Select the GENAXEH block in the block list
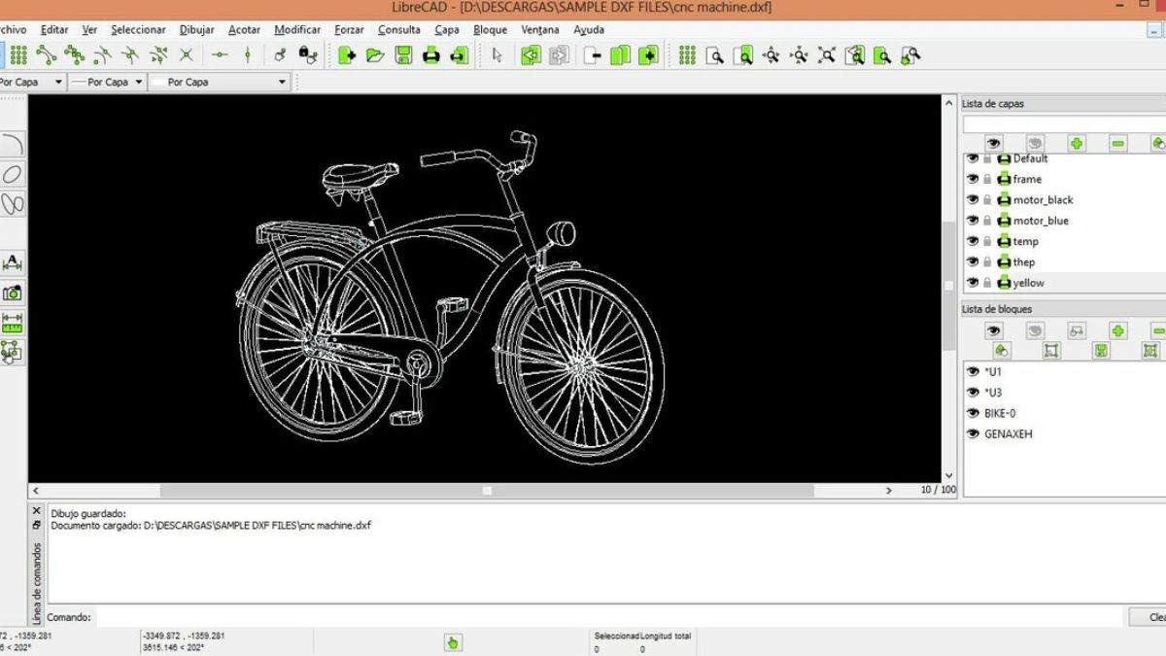The height and width of the screenshot is (656, 1166). pyautogui.click(x=1008, y=434)
